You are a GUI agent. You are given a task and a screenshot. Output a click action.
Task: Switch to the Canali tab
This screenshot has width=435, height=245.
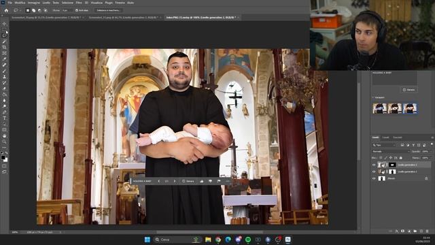tap(385, 137)
